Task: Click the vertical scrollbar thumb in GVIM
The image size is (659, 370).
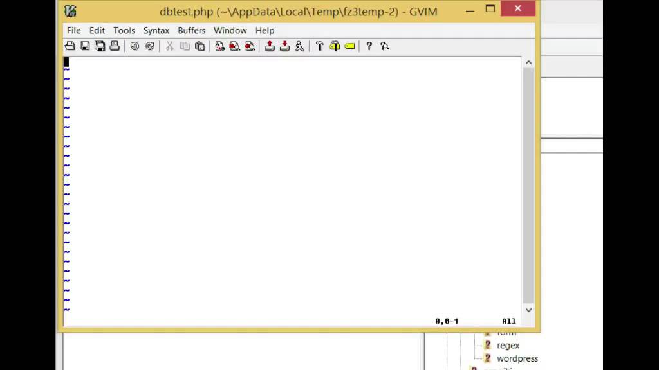Action: click(x=528, y=185)
